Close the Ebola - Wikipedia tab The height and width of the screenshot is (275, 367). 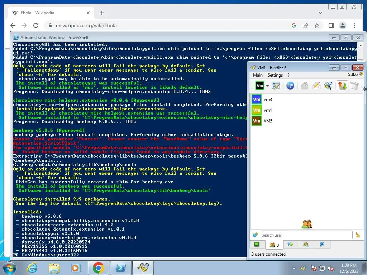(x=88, y=13)
